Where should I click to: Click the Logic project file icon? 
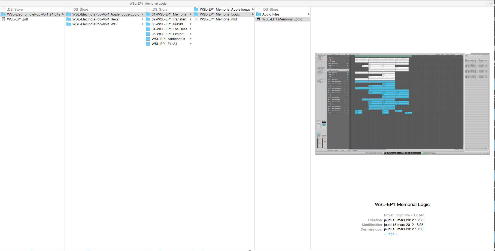259,19
